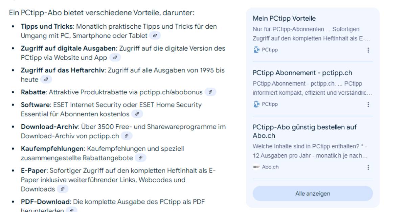Click link icon after E-Paper item
This screenshot has width=406, height=212.
(63, 189)
